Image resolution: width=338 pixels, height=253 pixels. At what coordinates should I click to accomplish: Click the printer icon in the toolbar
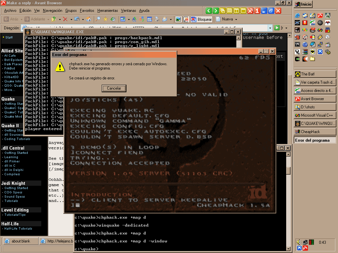point(157,19)
